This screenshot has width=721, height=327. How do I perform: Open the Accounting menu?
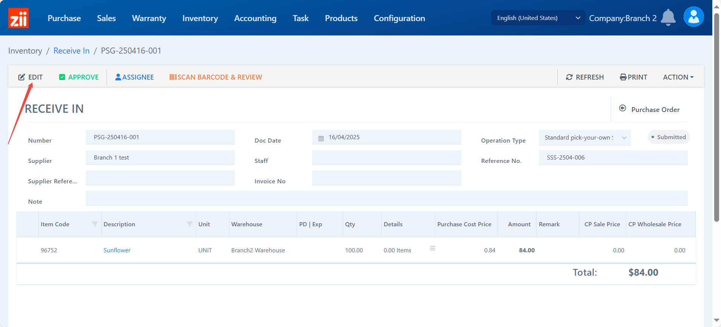tap(255, 18)
